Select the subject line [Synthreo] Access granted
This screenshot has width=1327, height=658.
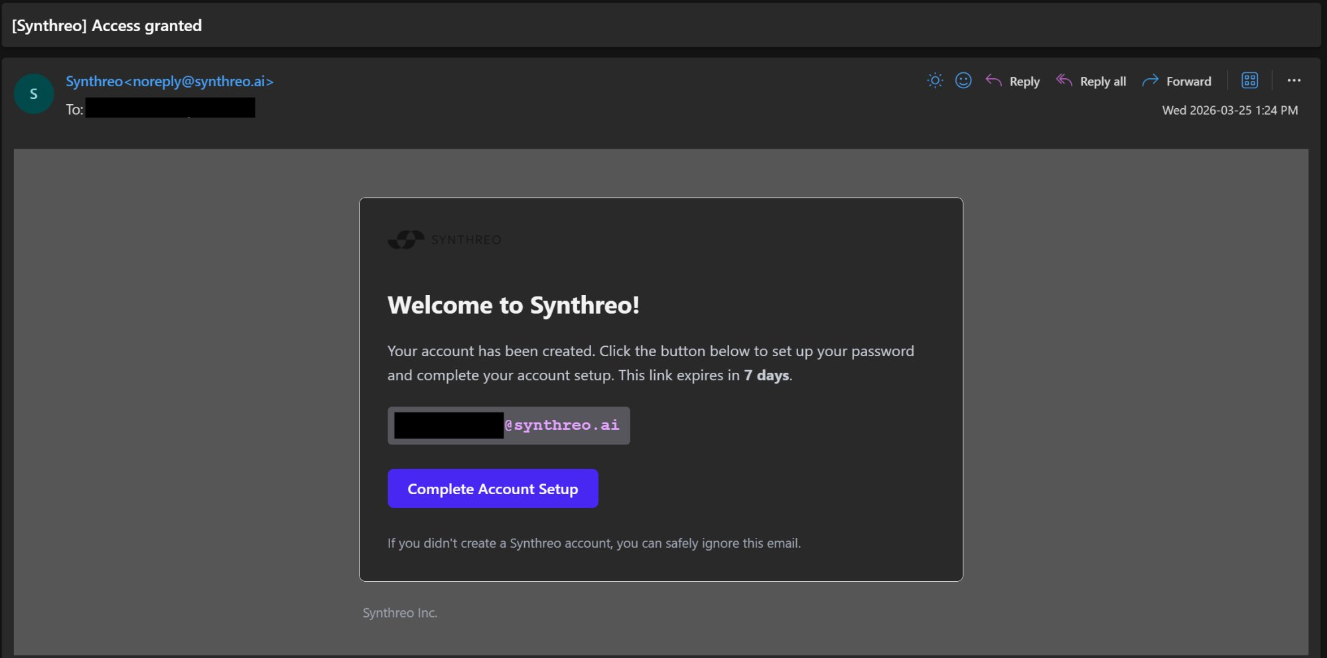pyautogui.click(x=106, y=25)
